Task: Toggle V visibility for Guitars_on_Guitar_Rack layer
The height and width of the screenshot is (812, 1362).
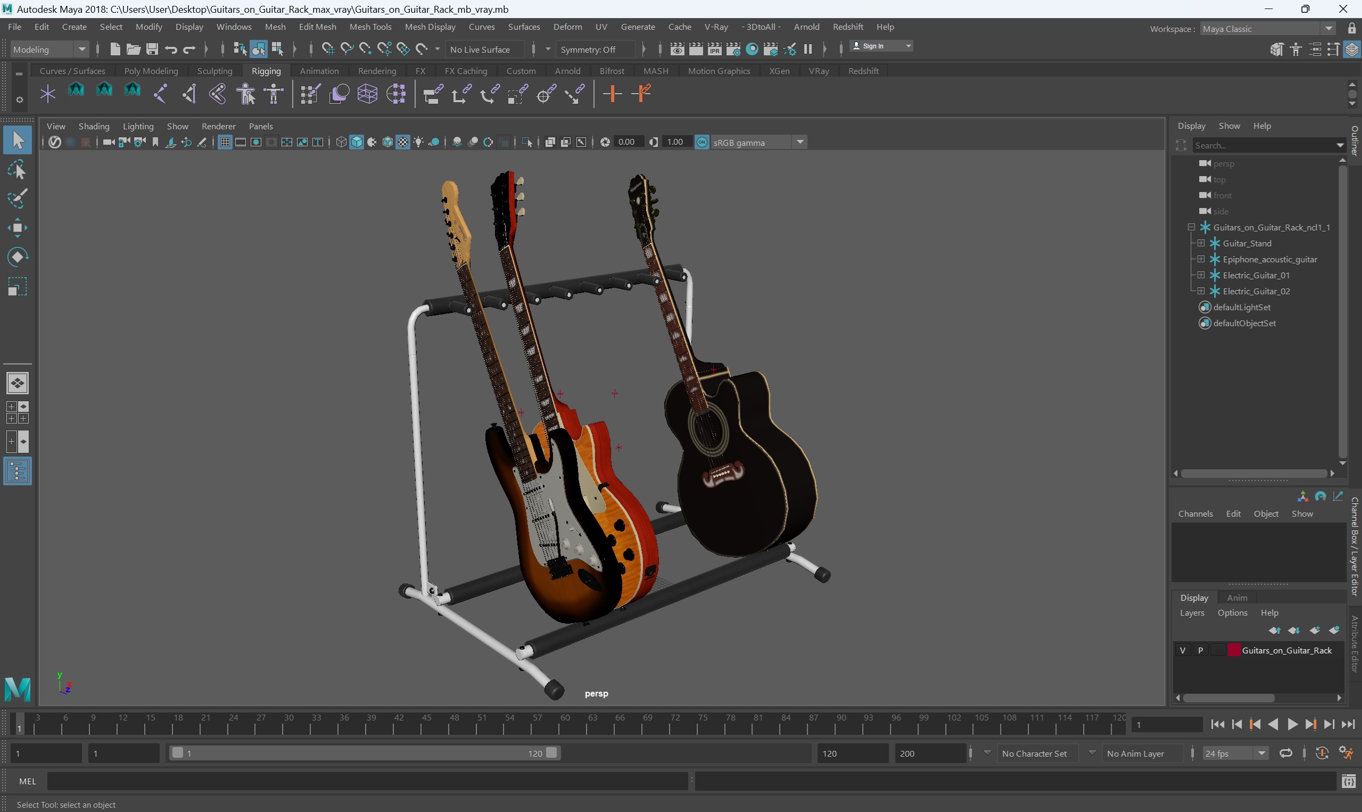Action: (x=1183, y=650)
